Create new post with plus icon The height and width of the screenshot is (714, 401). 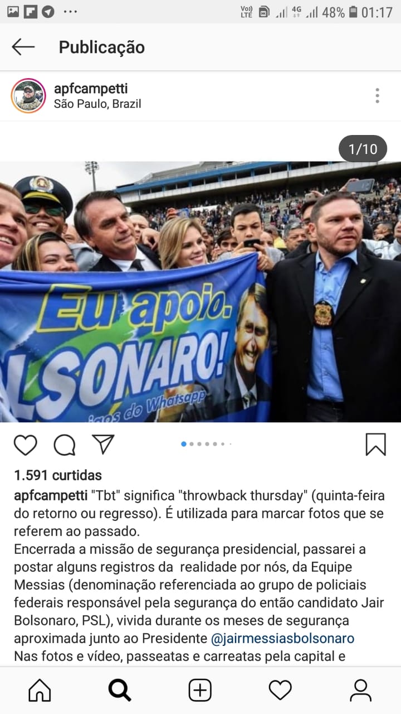(200, 691)
